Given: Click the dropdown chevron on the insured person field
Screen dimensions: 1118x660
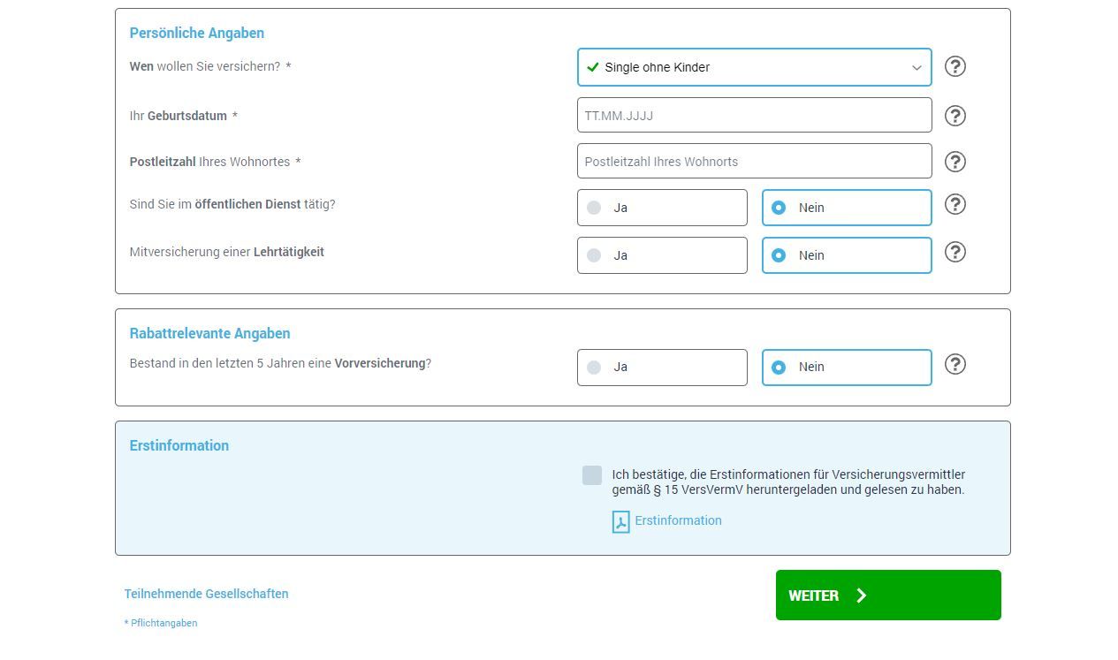Looking at the screenshot, I should tap(916, 67).
